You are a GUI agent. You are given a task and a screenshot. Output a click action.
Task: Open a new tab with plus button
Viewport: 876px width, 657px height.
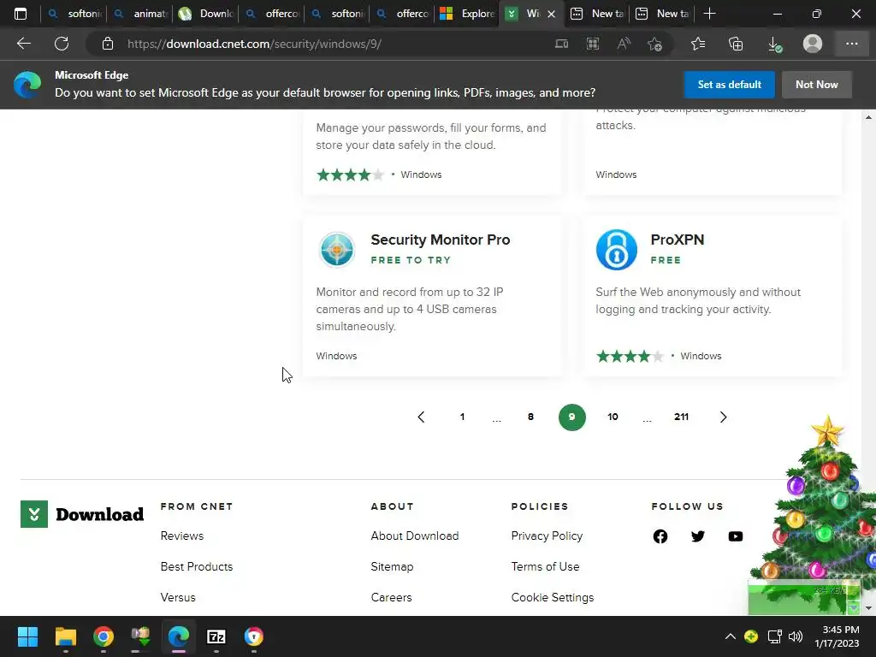coord(709,14)
